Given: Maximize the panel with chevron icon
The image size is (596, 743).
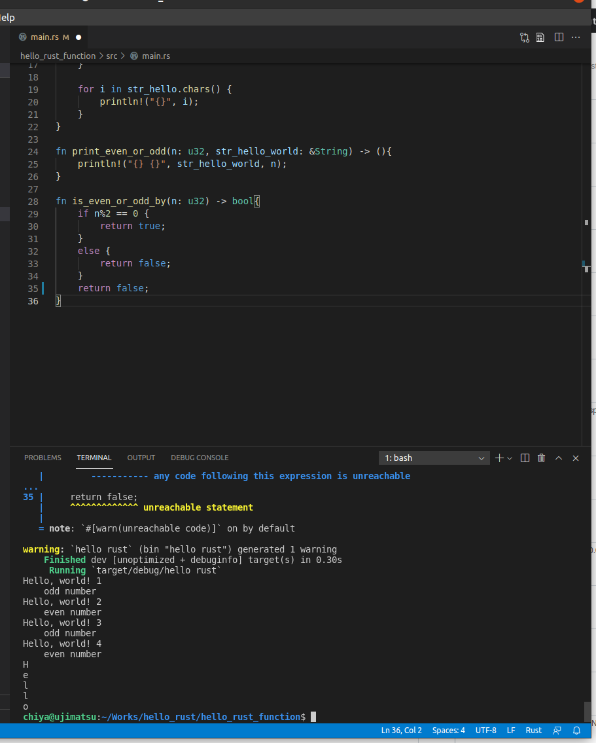Looking at the screenshot, I should click(x=559, y=458).
